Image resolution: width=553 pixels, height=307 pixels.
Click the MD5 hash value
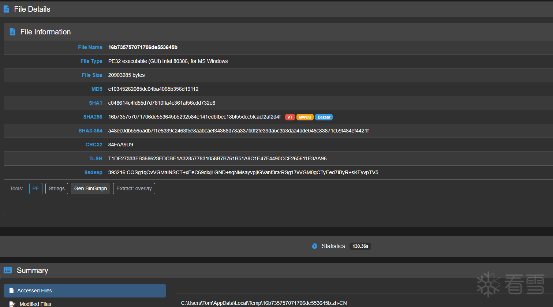(x=153, y=89)
